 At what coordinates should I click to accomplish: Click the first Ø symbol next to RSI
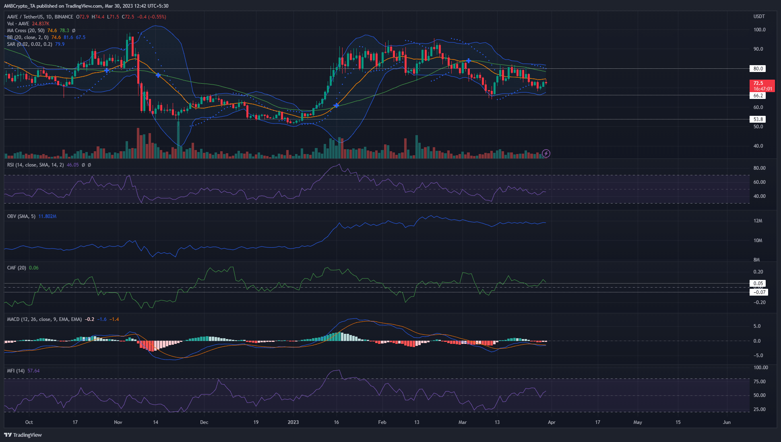[x=83, y=165]
